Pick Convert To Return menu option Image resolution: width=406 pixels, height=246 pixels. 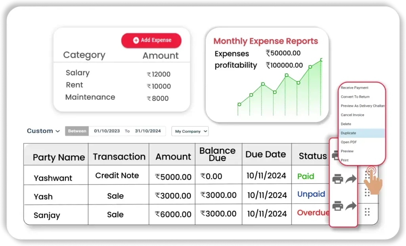[355, 97]
